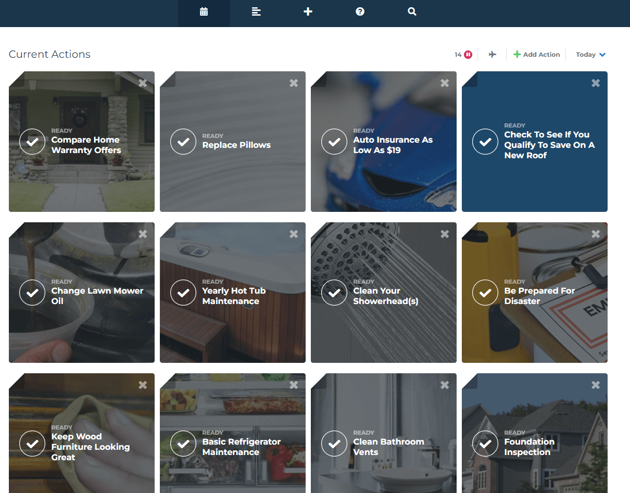The height and width of the screenshot is (493, 630).
Task: Dismiss the Compare Home Warranty Offers card
Action: coord(143,83)
